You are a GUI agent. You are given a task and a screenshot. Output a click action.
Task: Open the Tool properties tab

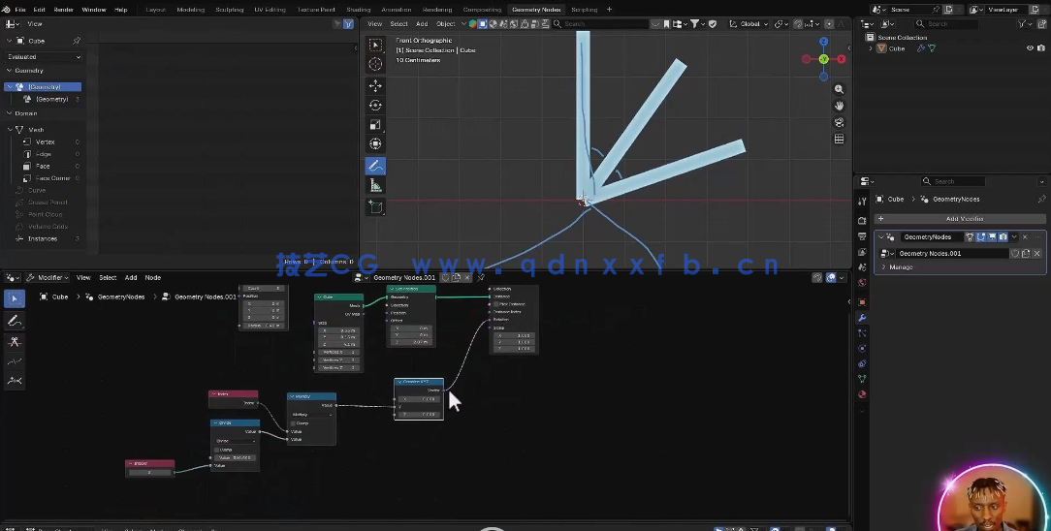click(x=862, y=201)
